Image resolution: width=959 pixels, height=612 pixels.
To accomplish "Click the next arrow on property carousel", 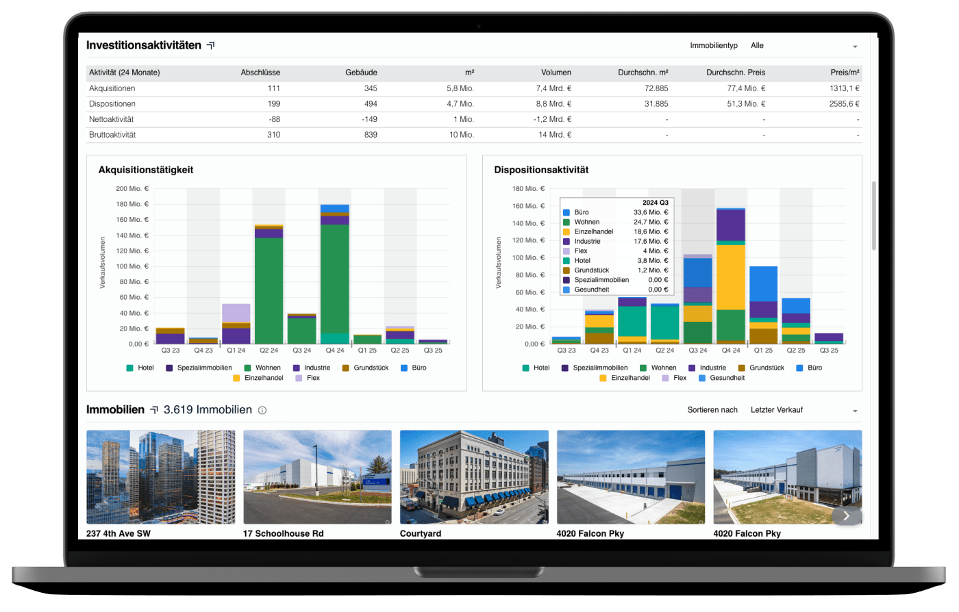I will point(846,516).
